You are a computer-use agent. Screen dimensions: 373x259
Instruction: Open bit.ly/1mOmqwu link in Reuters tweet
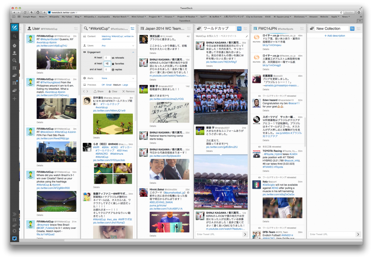pyautogui.click(x=272, y=45)
